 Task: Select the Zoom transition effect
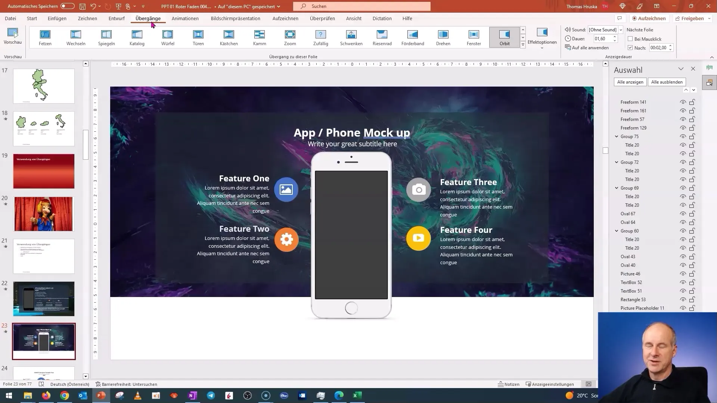click(290, 37)
